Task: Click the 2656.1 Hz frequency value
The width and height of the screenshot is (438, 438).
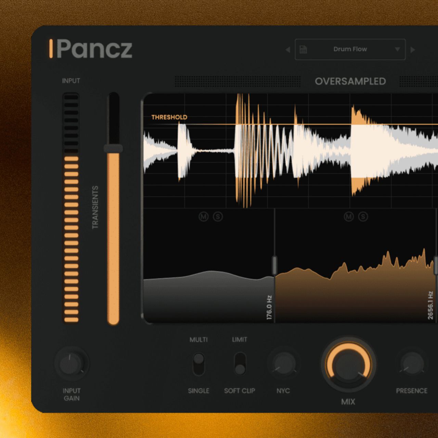Action: coord(430,306)
